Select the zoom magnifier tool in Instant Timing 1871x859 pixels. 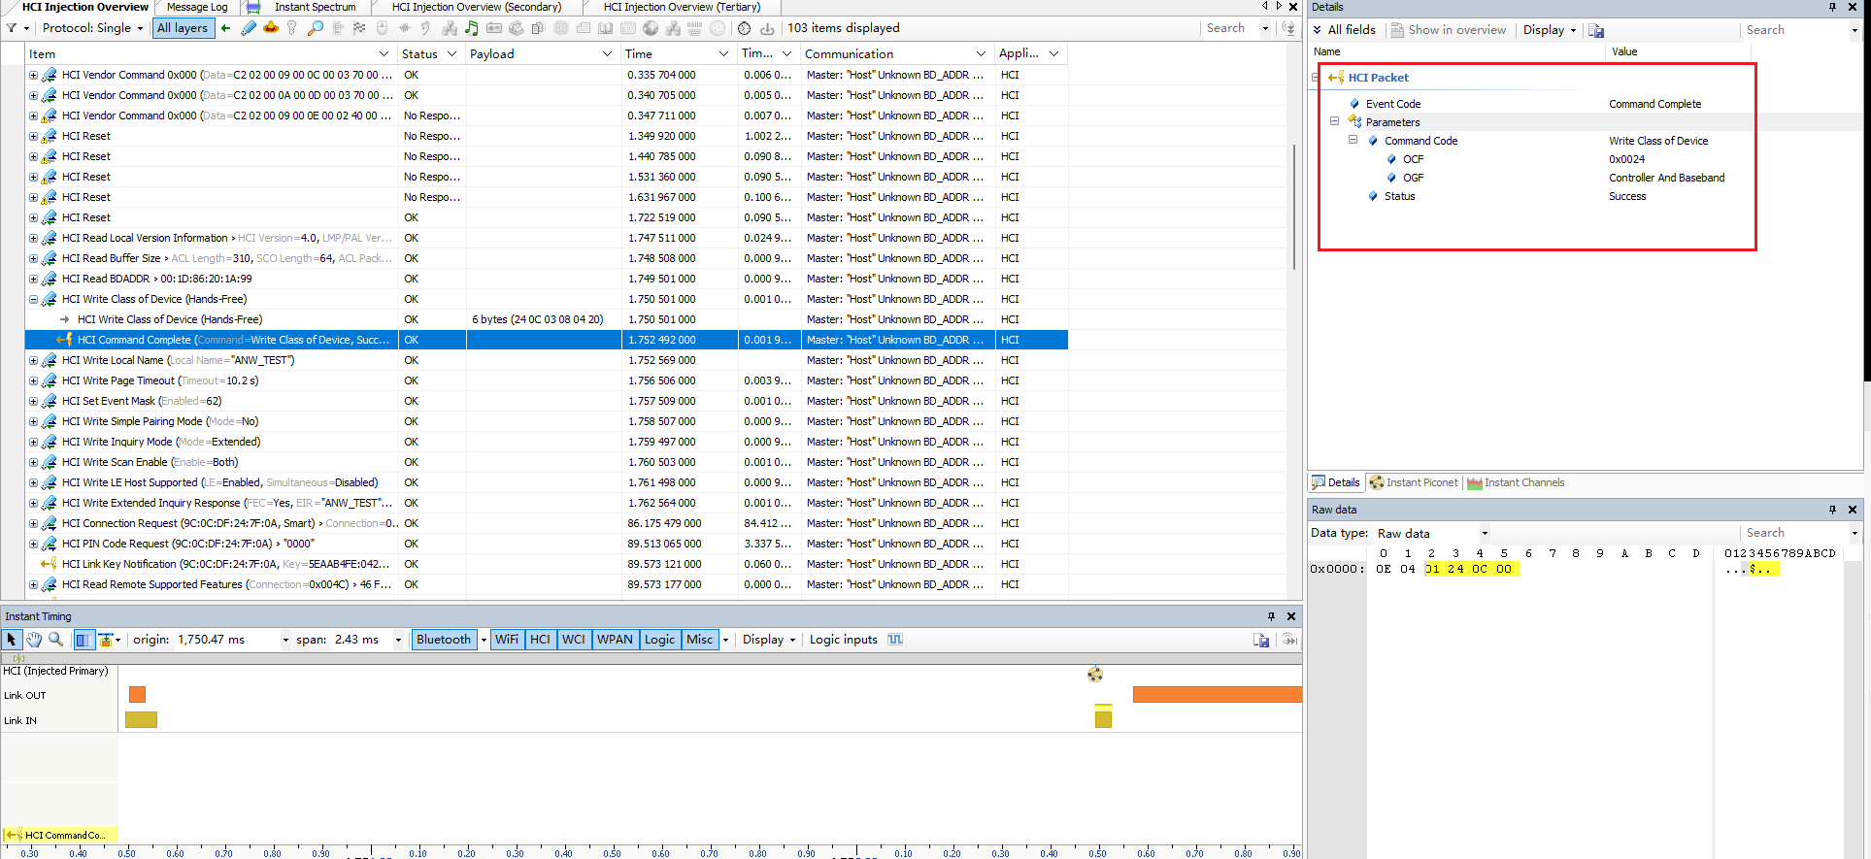pyautogui.click(x=56, y=640)
